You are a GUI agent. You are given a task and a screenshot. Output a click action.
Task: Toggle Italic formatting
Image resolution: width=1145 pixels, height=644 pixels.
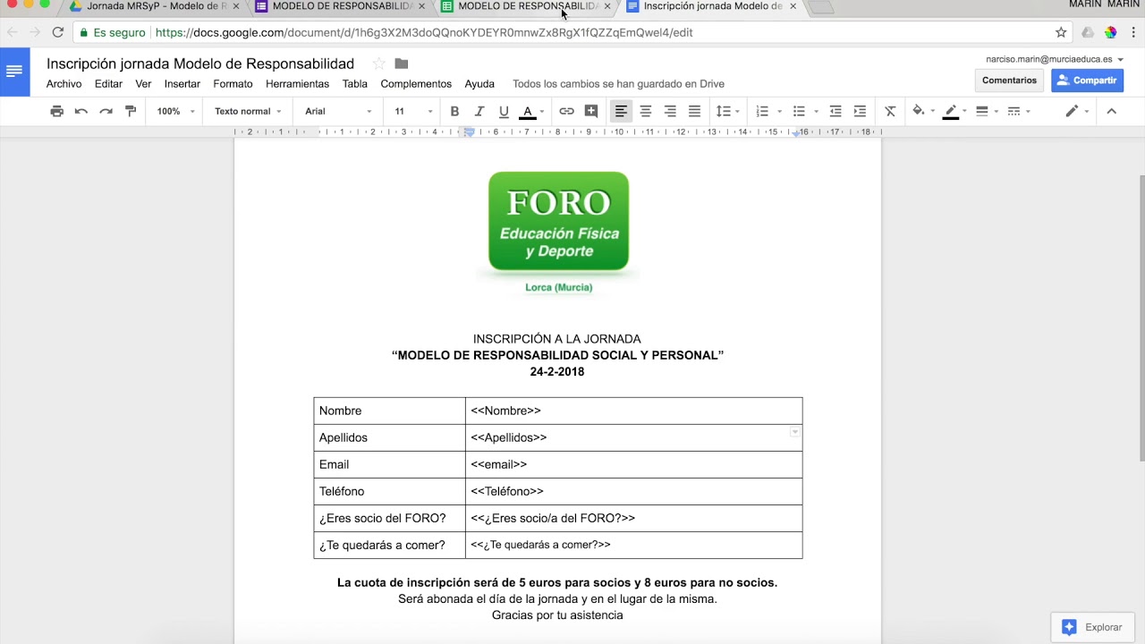[479, 111]
